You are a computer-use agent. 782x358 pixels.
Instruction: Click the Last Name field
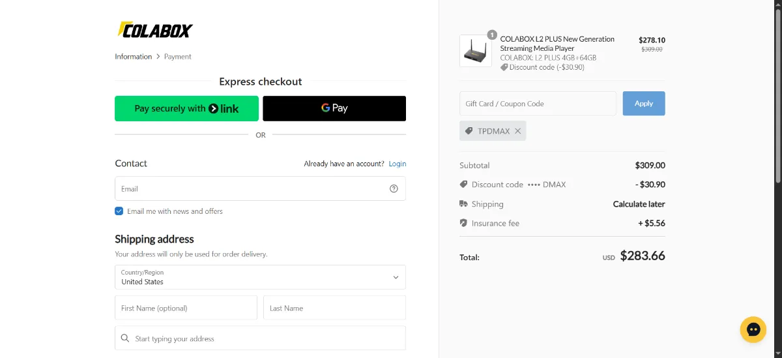(334, 308)
